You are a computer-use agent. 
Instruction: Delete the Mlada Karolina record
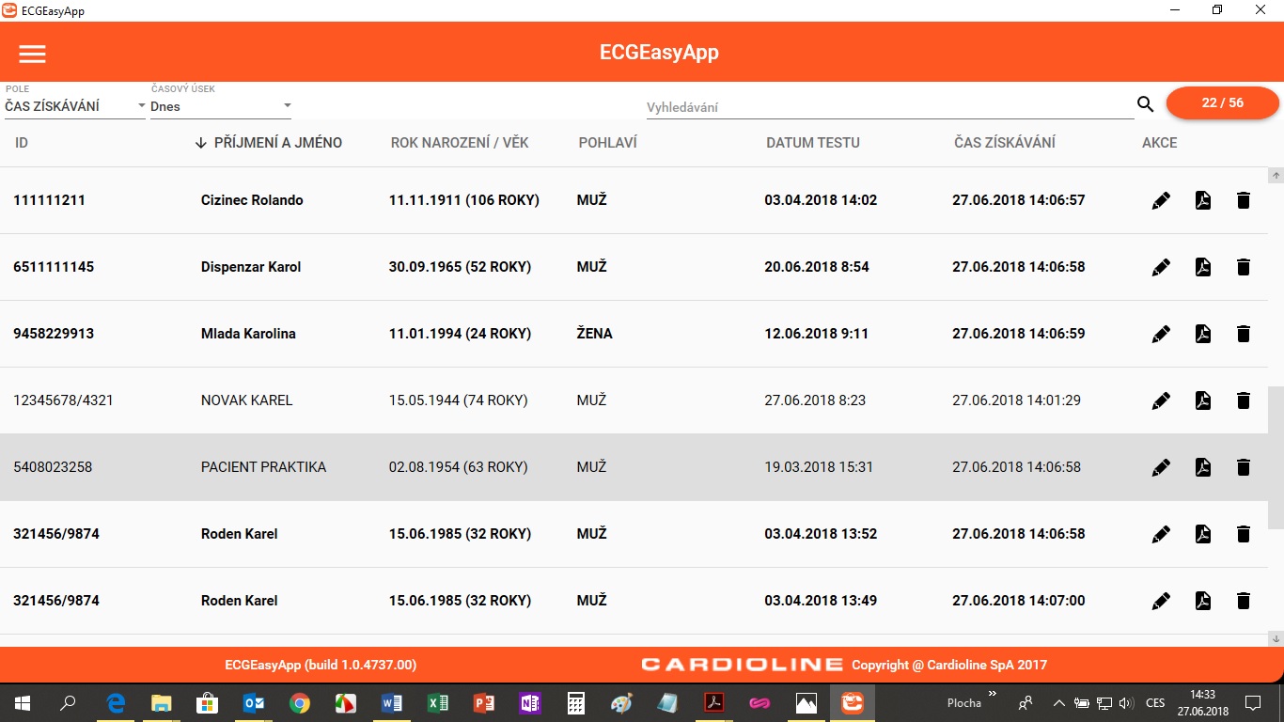coord(1244,334)
